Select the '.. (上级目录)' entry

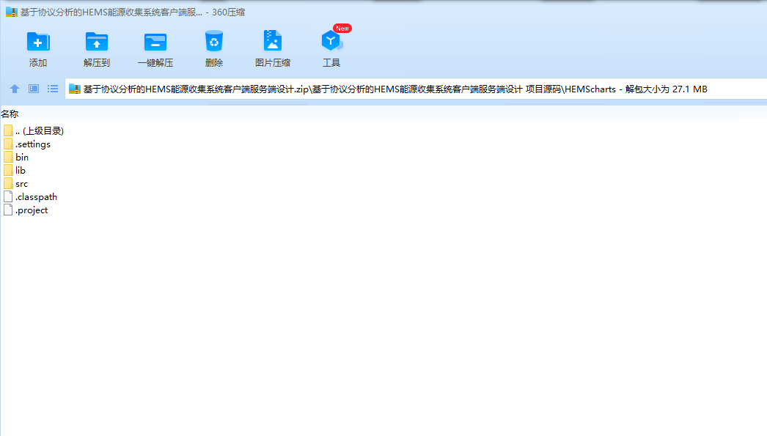[40, 131]
